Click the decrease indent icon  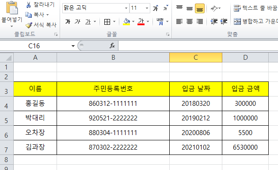point(214,22)
